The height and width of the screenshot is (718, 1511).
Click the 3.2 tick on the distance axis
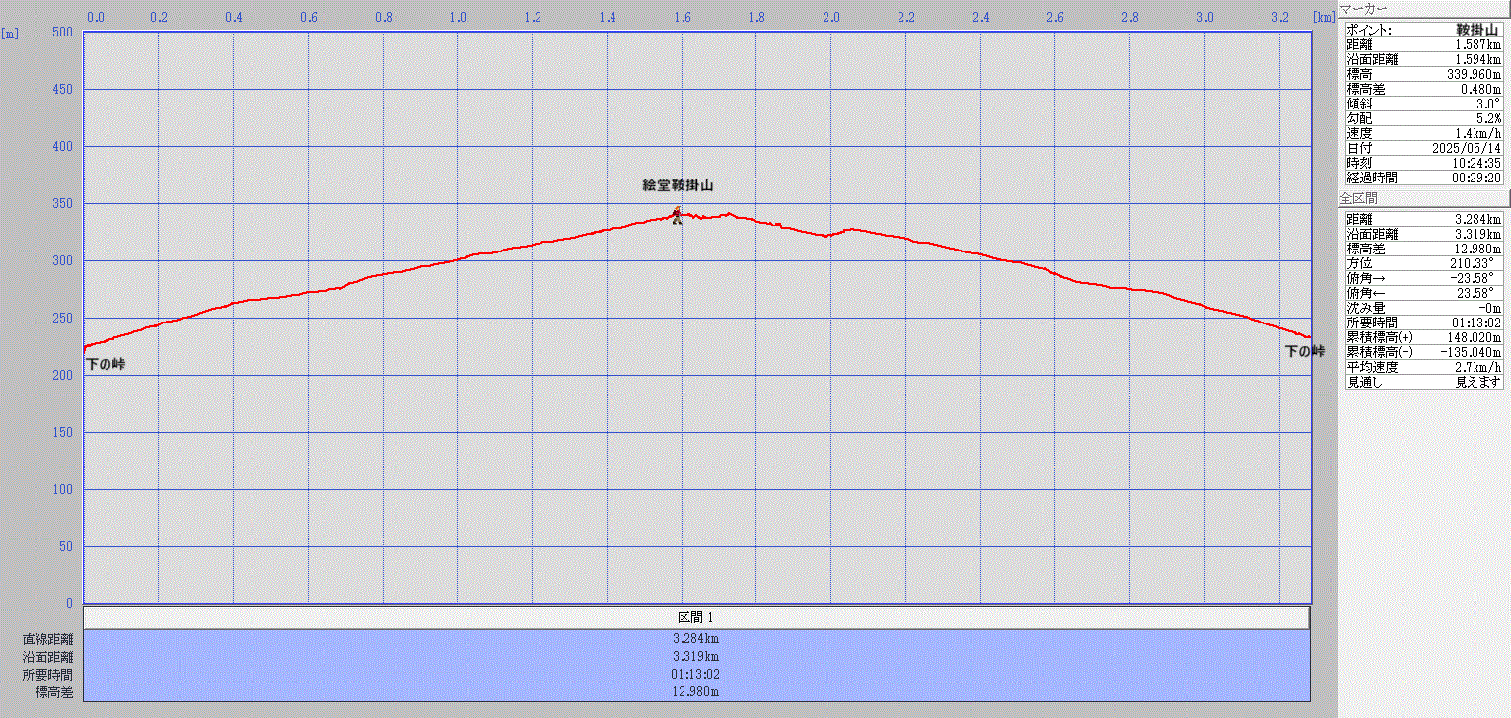[1279, 17]
